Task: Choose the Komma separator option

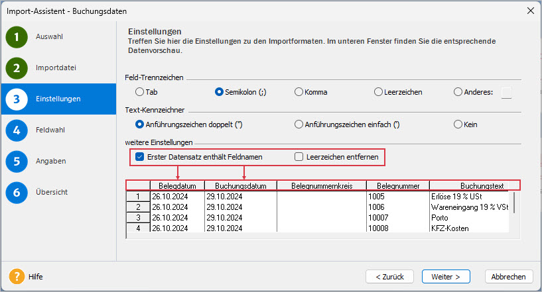Action: click(x=299, y=92)
